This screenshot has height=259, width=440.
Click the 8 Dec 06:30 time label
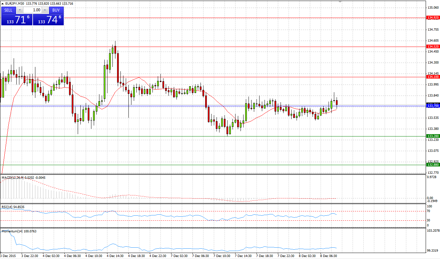pos(329,256)
